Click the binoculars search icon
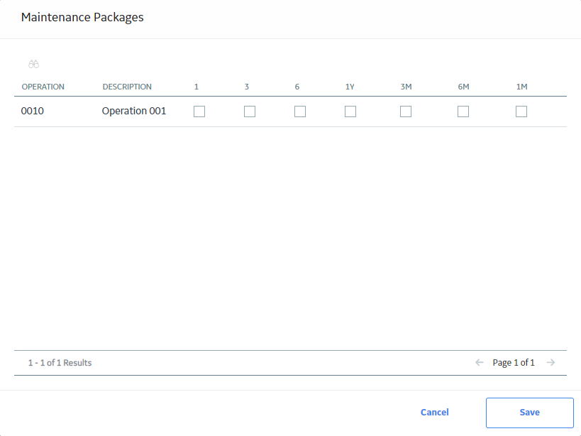Viewport: 581px width, 436px height. click(34, 64)
